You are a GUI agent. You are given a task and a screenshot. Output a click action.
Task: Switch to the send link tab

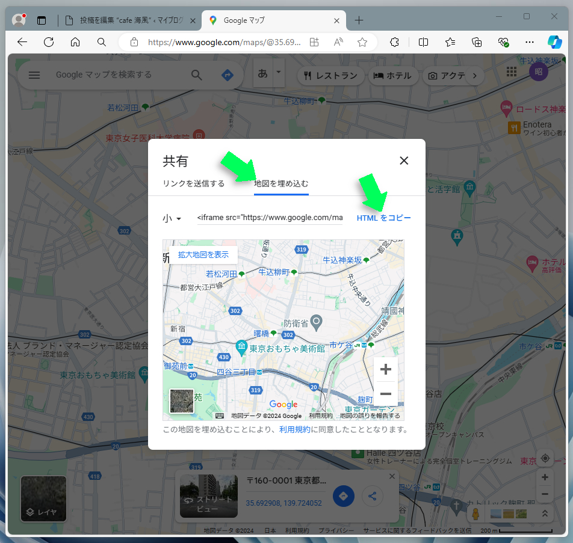pyautogui.click(x=194, y=183)
